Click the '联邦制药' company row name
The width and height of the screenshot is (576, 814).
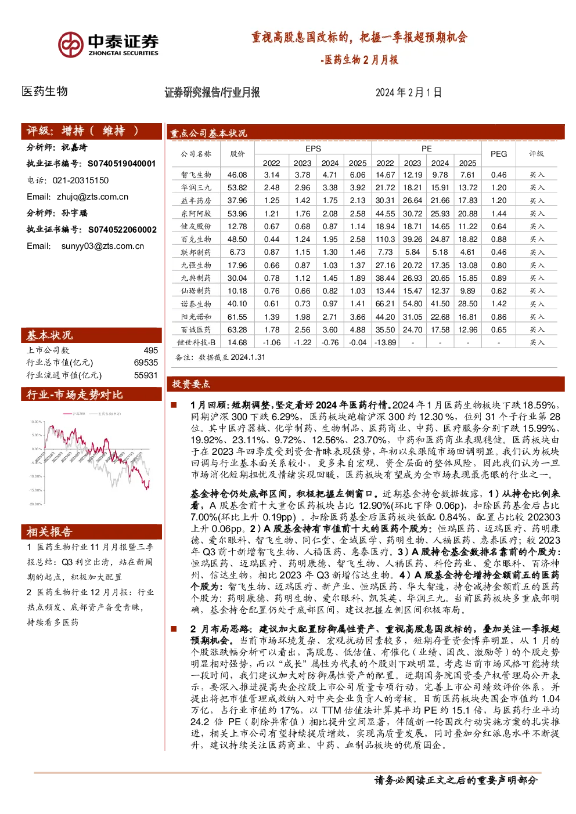196,252
